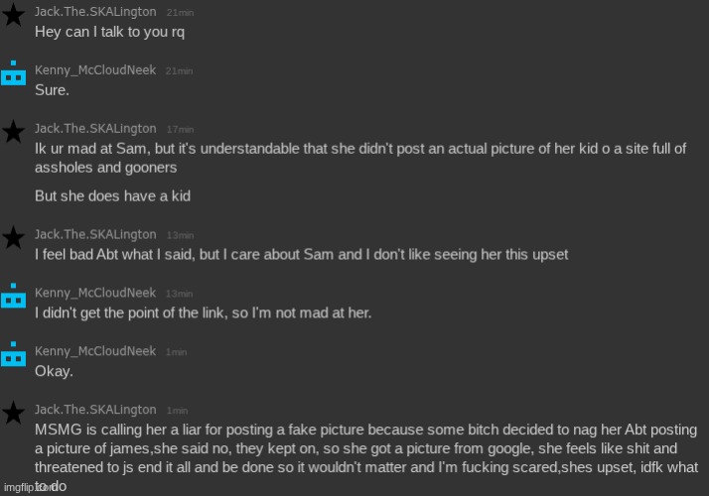Viewport: 709px width, 496px height.
Task: Open star avatar beside "I feel bad Abt" message
Action: coord(13,237)
